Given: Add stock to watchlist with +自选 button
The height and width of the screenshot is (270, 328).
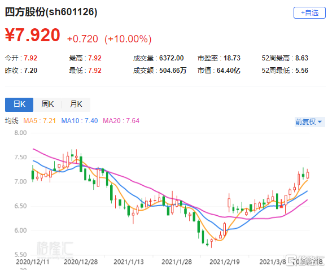Looking at the screenshot, I should tap(309, 13).
